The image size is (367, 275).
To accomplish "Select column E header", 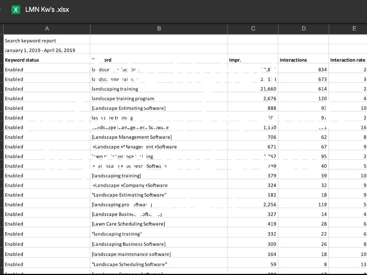I will coord(354,29).
